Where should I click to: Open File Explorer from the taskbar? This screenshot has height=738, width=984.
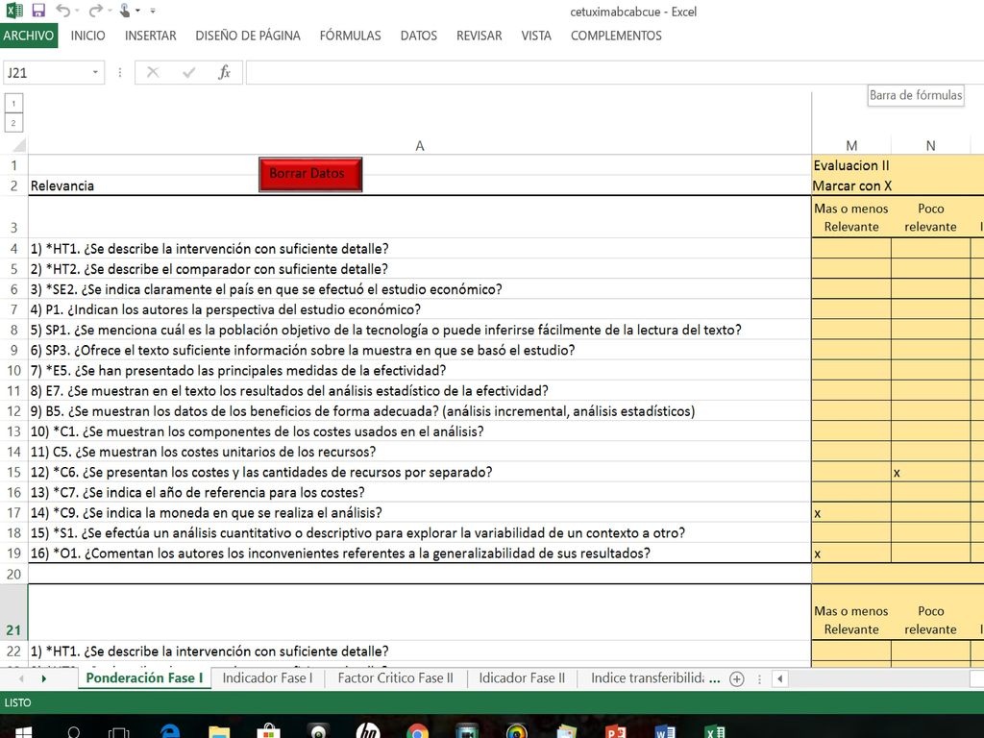(219, 731)
